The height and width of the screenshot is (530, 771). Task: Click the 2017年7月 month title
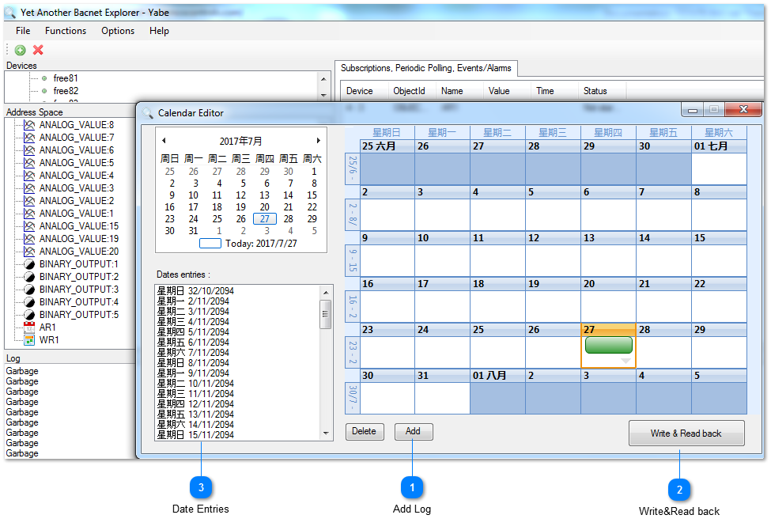[240, 142]
